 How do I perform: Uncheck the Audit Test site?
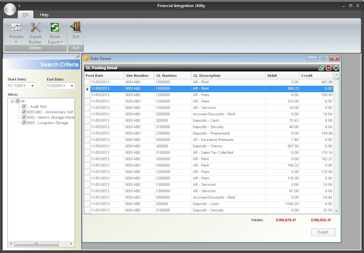(x=24, y=106)
